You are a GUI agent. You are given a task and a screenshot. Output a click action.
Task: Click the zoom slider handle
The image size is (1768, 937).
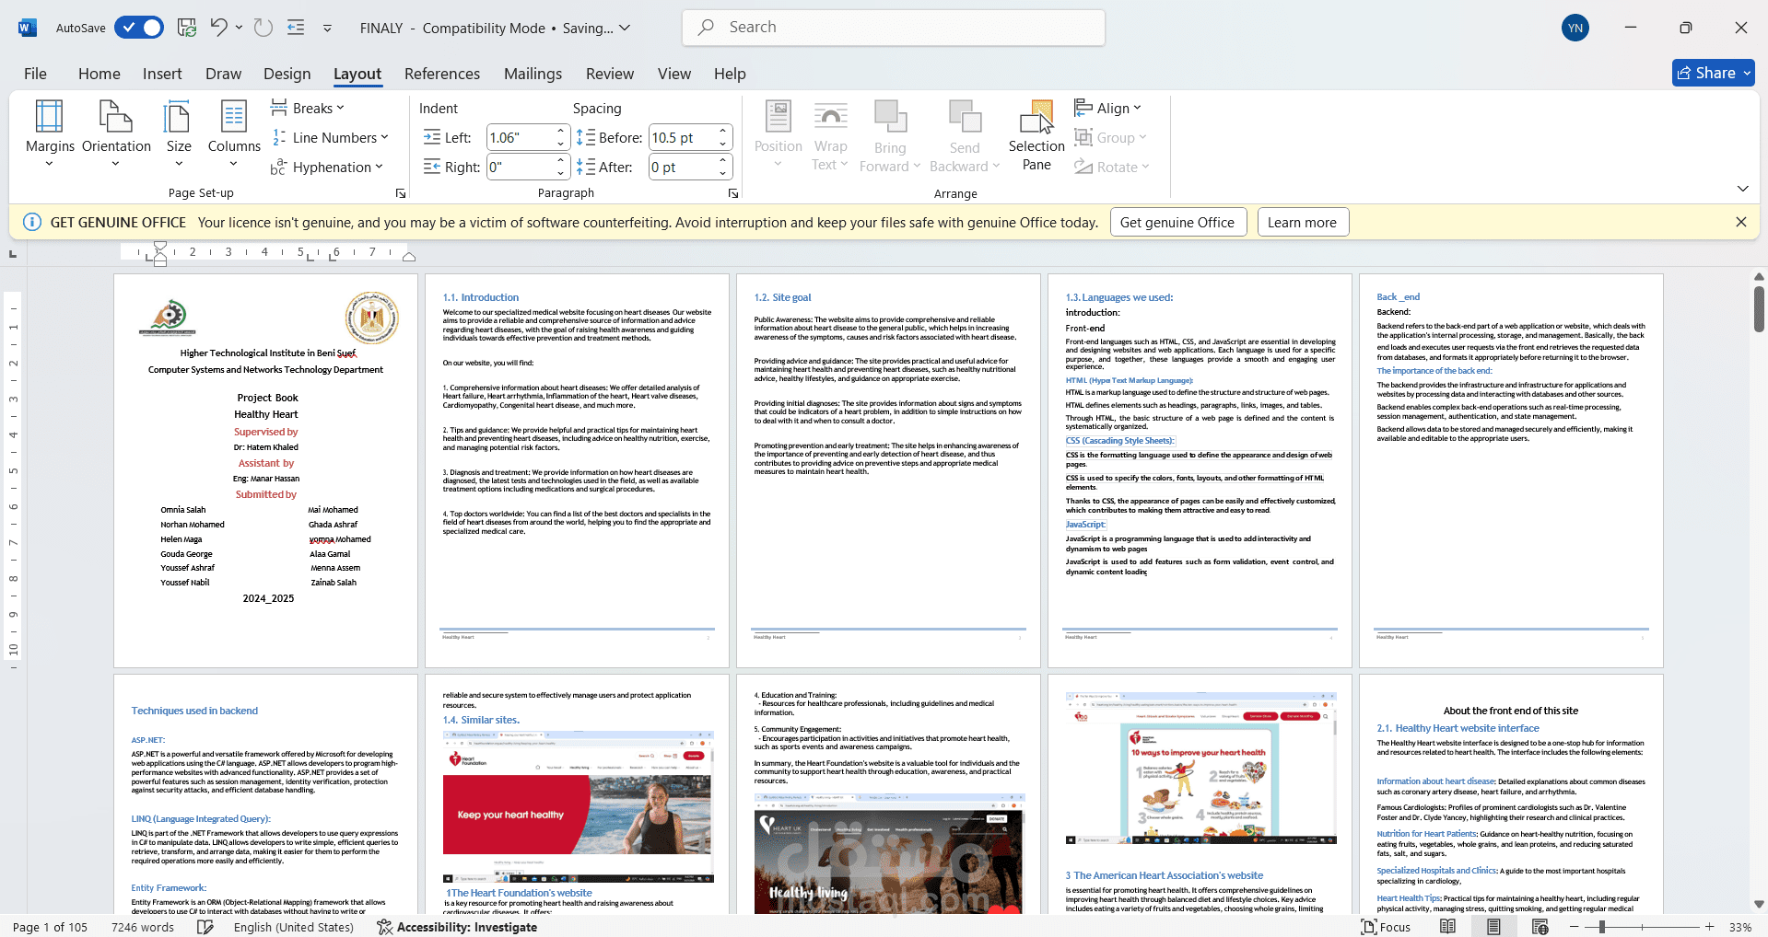(x=1601, y=927)
